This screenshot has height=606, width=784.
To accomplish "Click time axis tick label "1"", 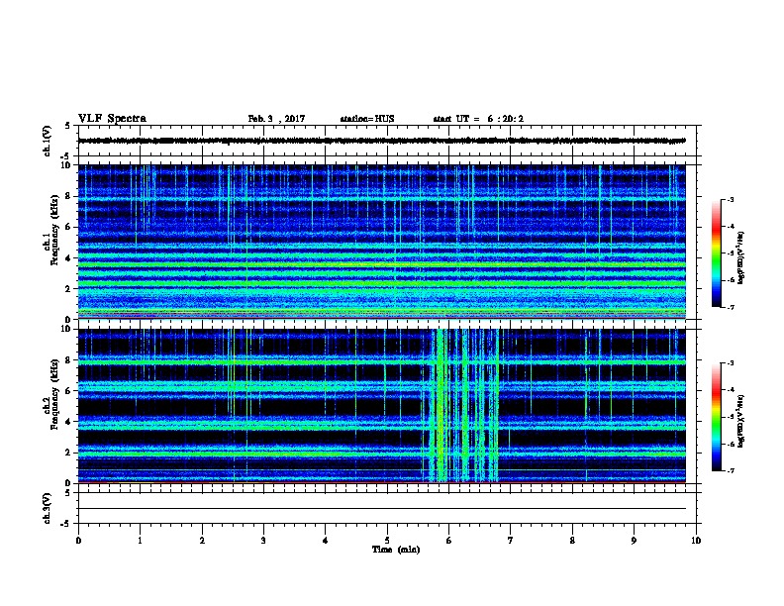I will click(x=140, y=540).
